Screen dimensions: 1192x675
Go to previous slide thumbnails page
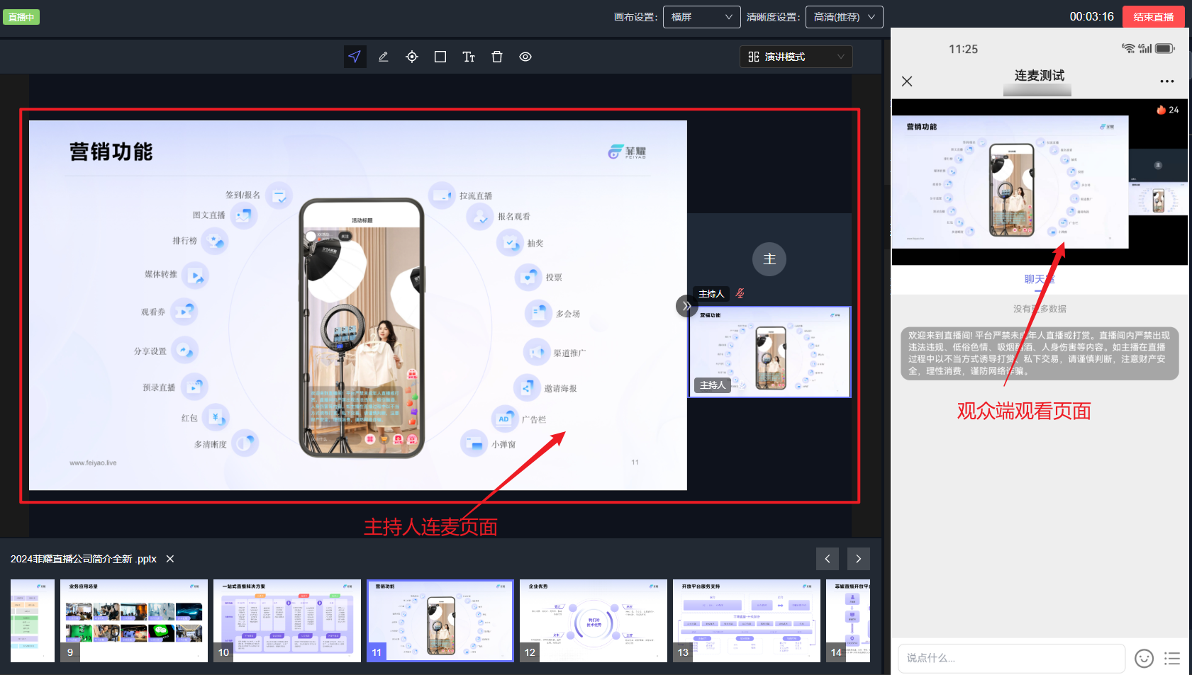[828, 559]
